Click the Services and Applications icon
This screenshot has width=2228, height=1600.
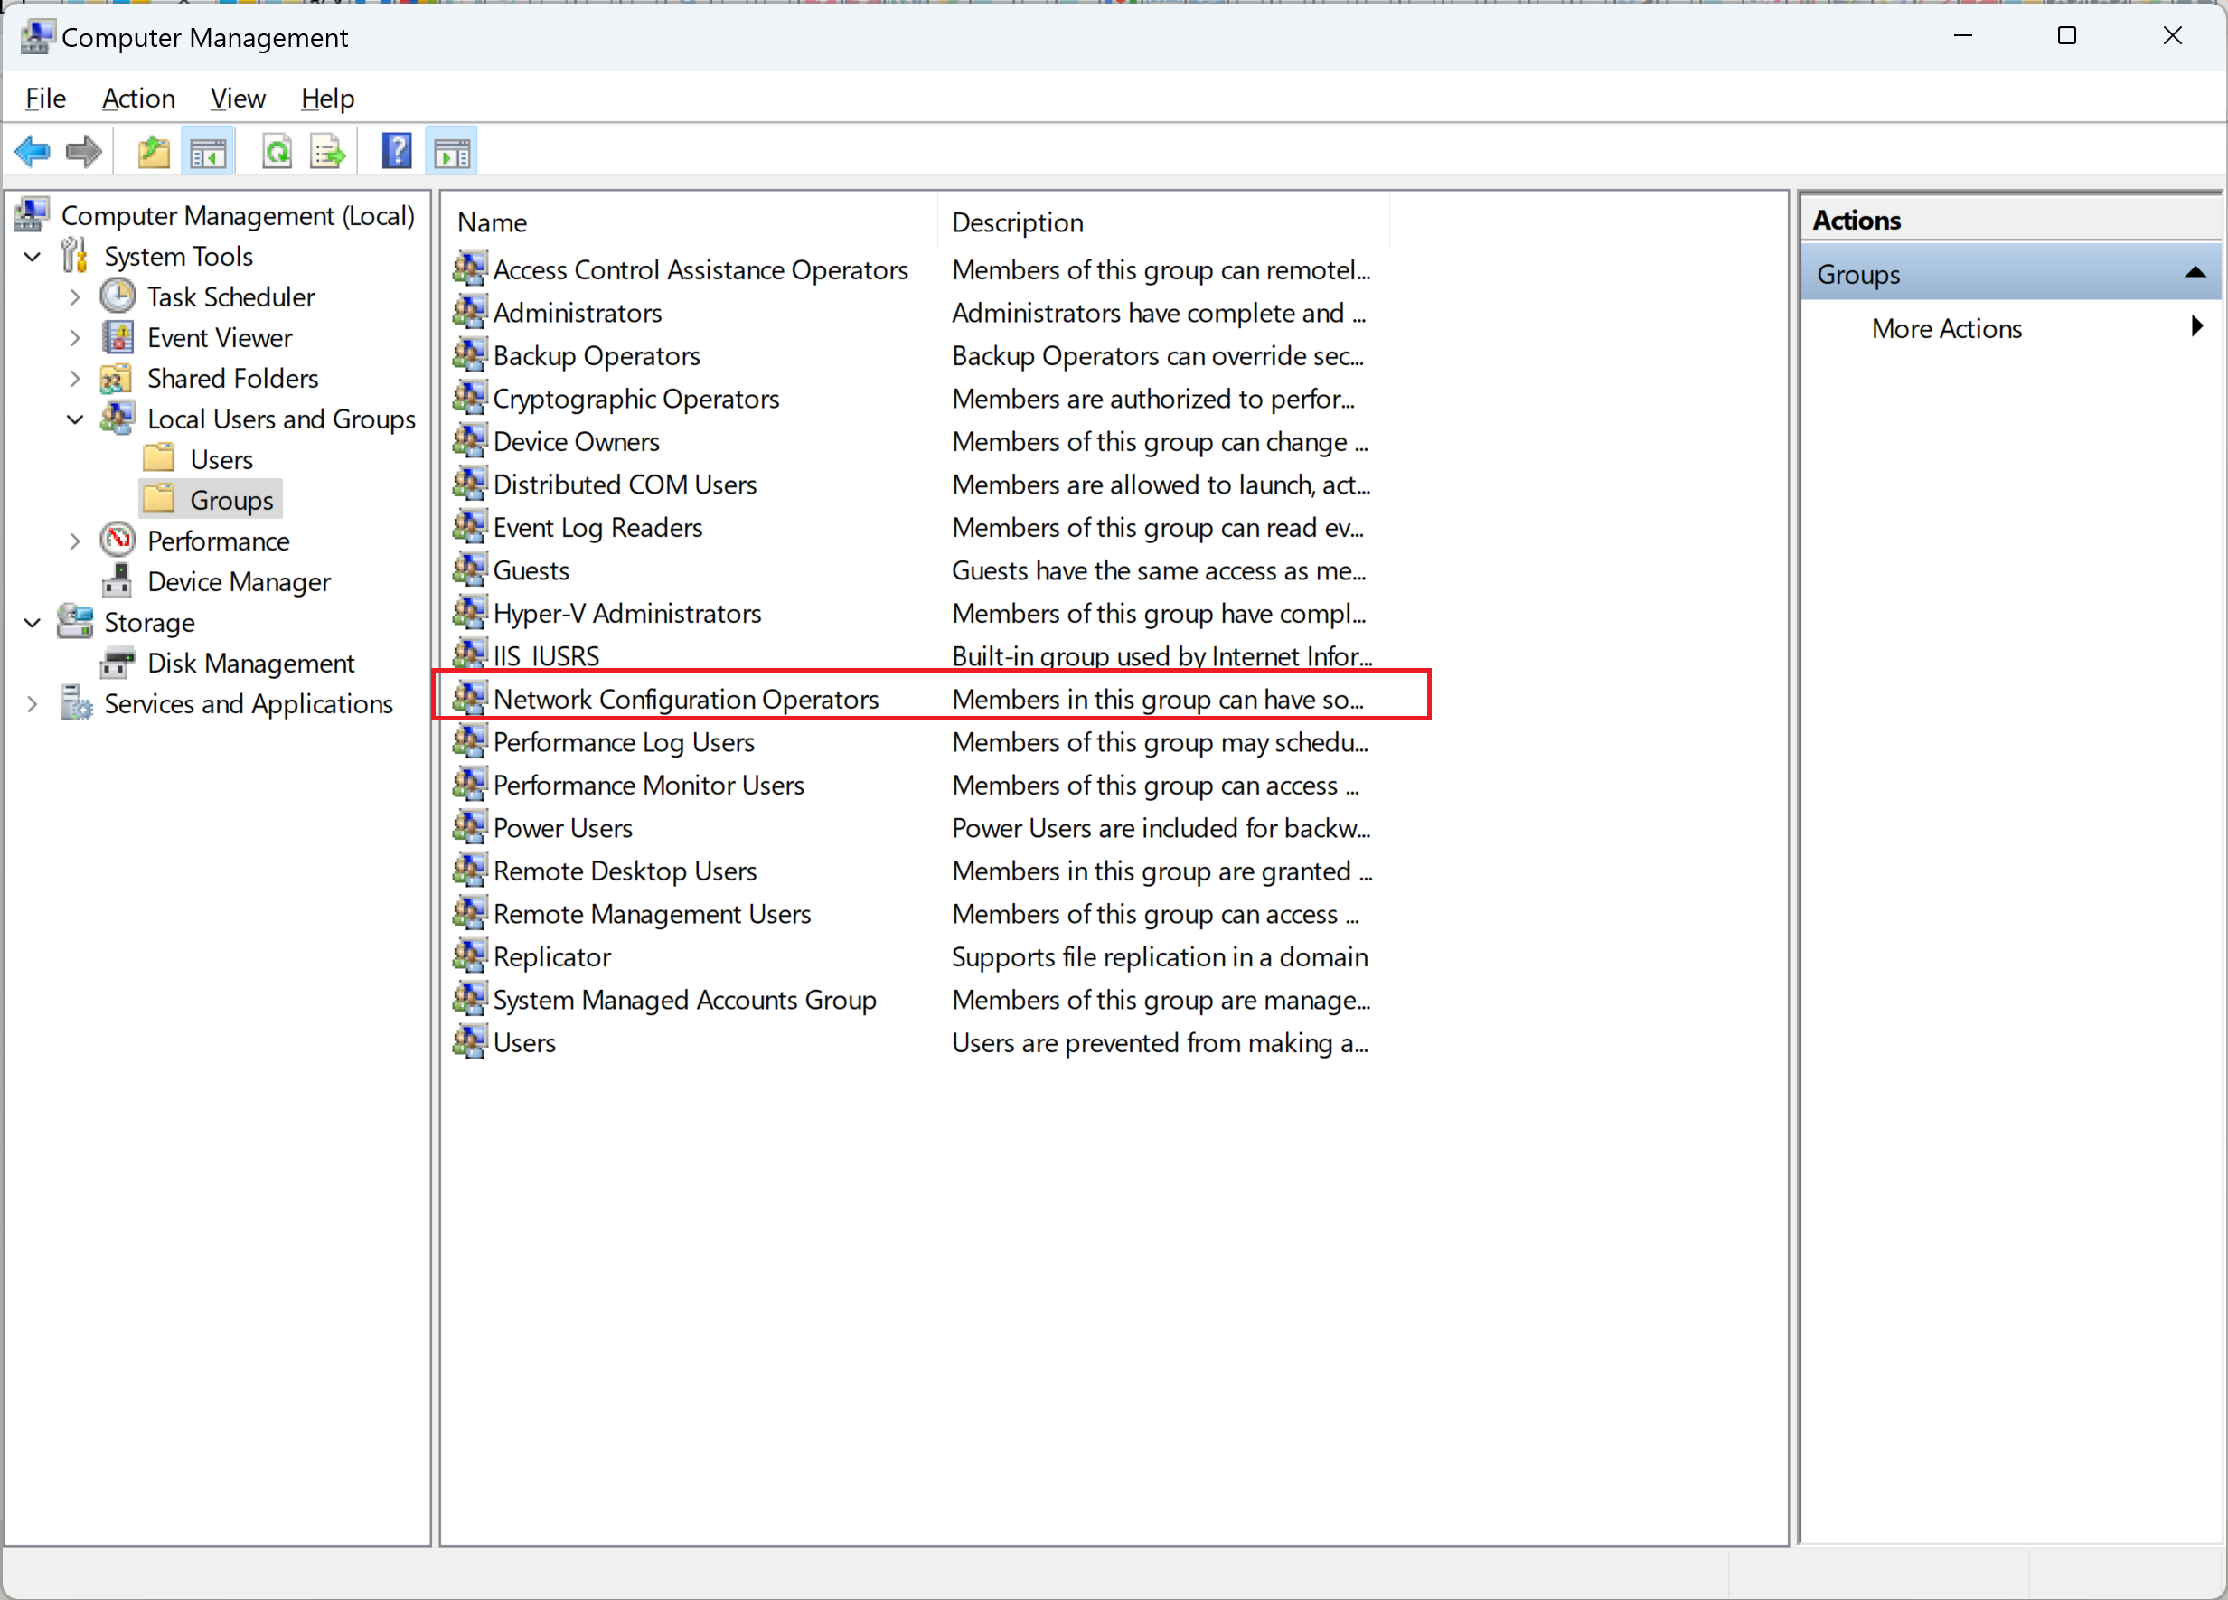point(76,703)
